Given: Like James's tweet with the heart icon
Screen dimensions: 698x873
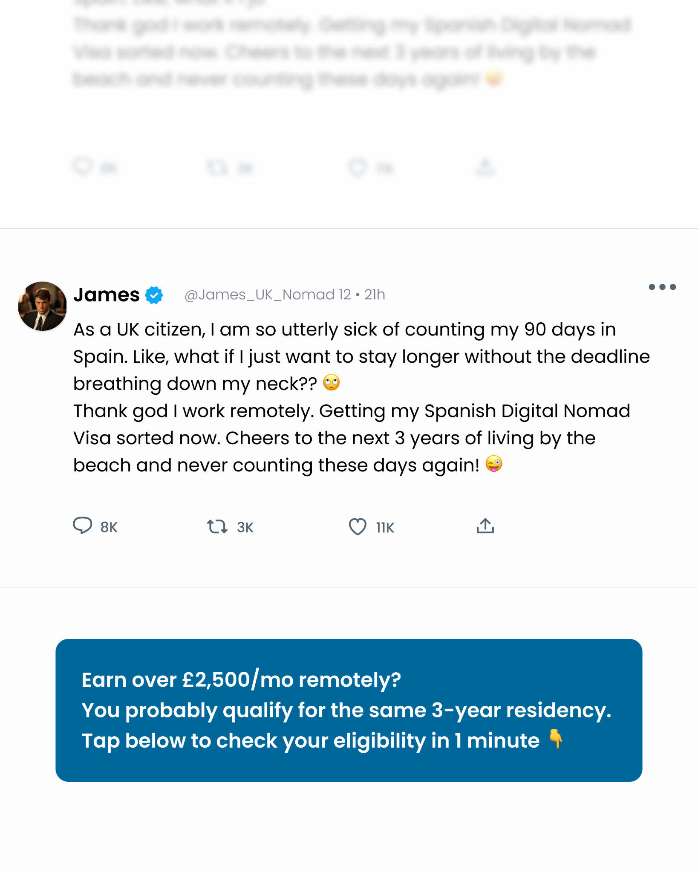Looking at the screenshot, I should point(358,526).
